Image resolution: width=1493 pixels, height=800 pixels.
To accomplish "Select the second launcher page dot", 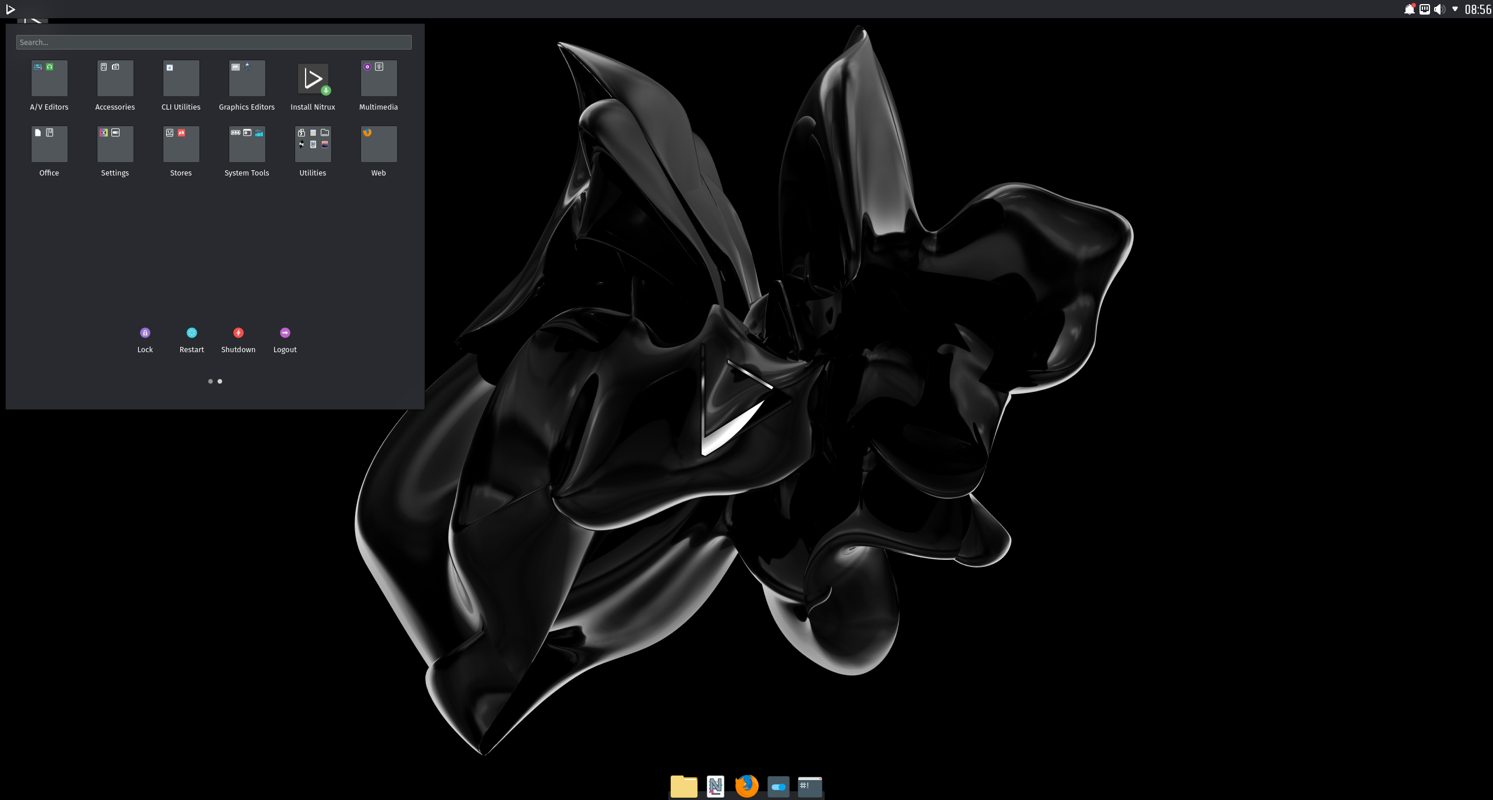I will tap(220, 381).
